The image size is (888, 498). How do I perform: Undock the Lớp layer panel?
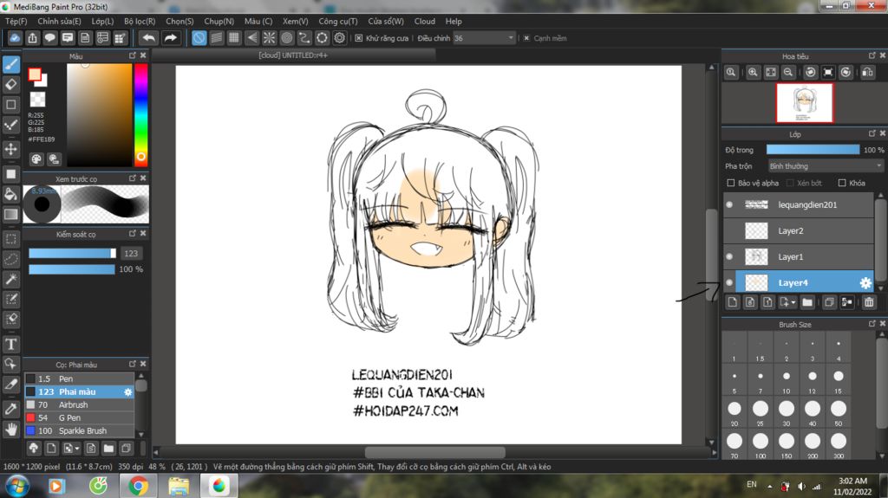(872, 133)
